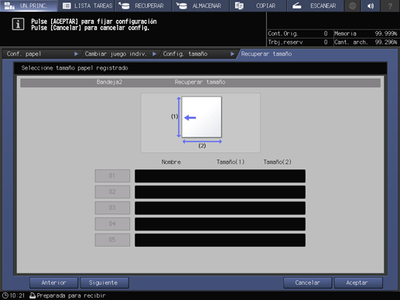400x300 pixels.
Task: Select registered size slot 04
Action: click(x=112, y=223)
